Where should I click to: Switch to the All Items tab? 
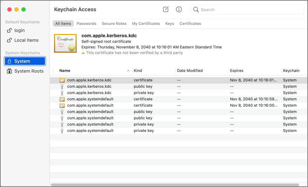coord(63,24)
